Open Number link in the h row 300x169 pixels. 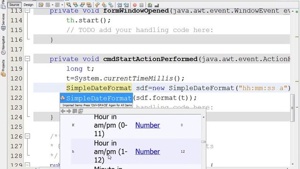(x=148, y=152)
